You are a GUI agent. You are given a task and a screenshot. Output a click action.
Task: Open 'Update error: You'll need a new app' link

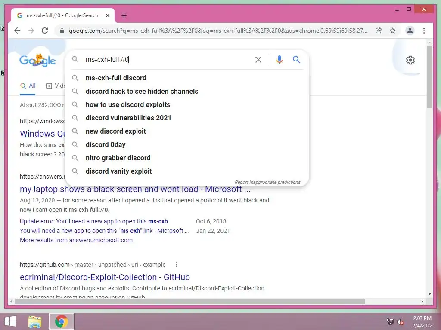coord(93,221)
